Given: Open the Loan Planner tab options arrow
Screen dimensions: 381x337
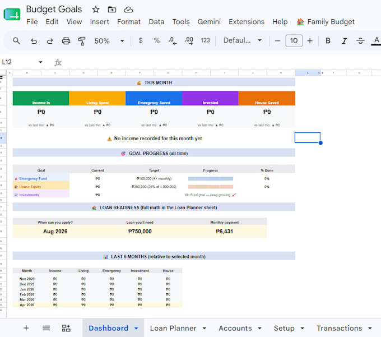Looking at the screenshot, I should click(205, 329).
